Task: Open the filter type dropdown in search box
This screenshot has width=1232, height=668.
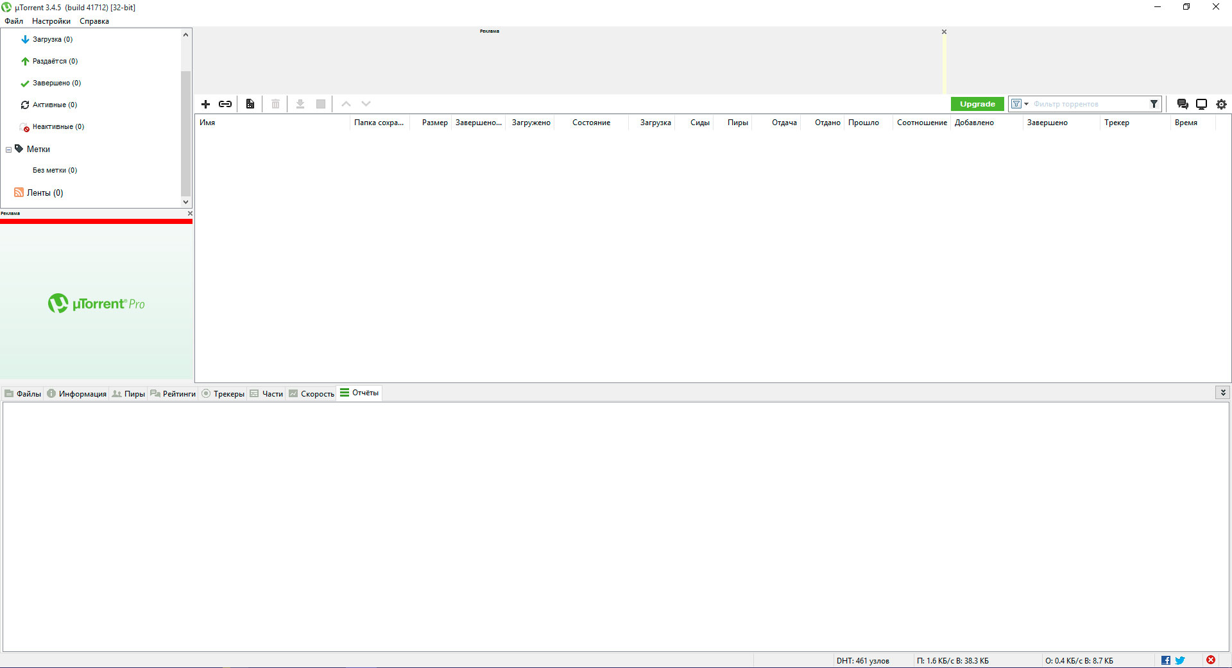Action: click(1020, 104)
